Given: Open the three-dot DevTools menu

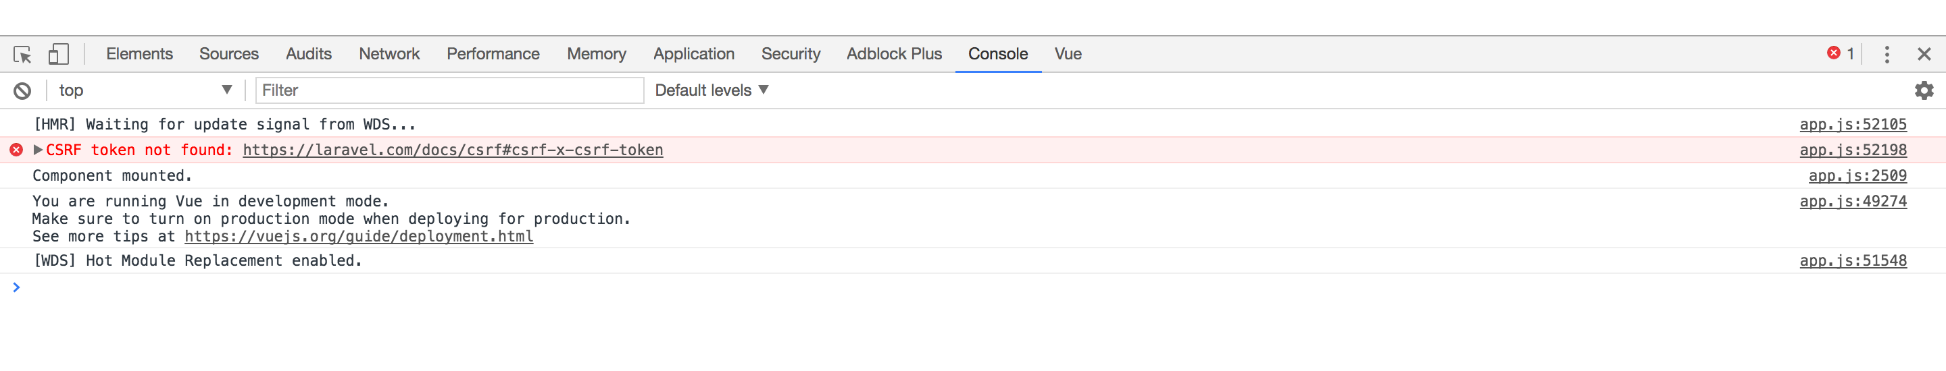Looking at the screenshot, I should click(x=1887, y=54).
